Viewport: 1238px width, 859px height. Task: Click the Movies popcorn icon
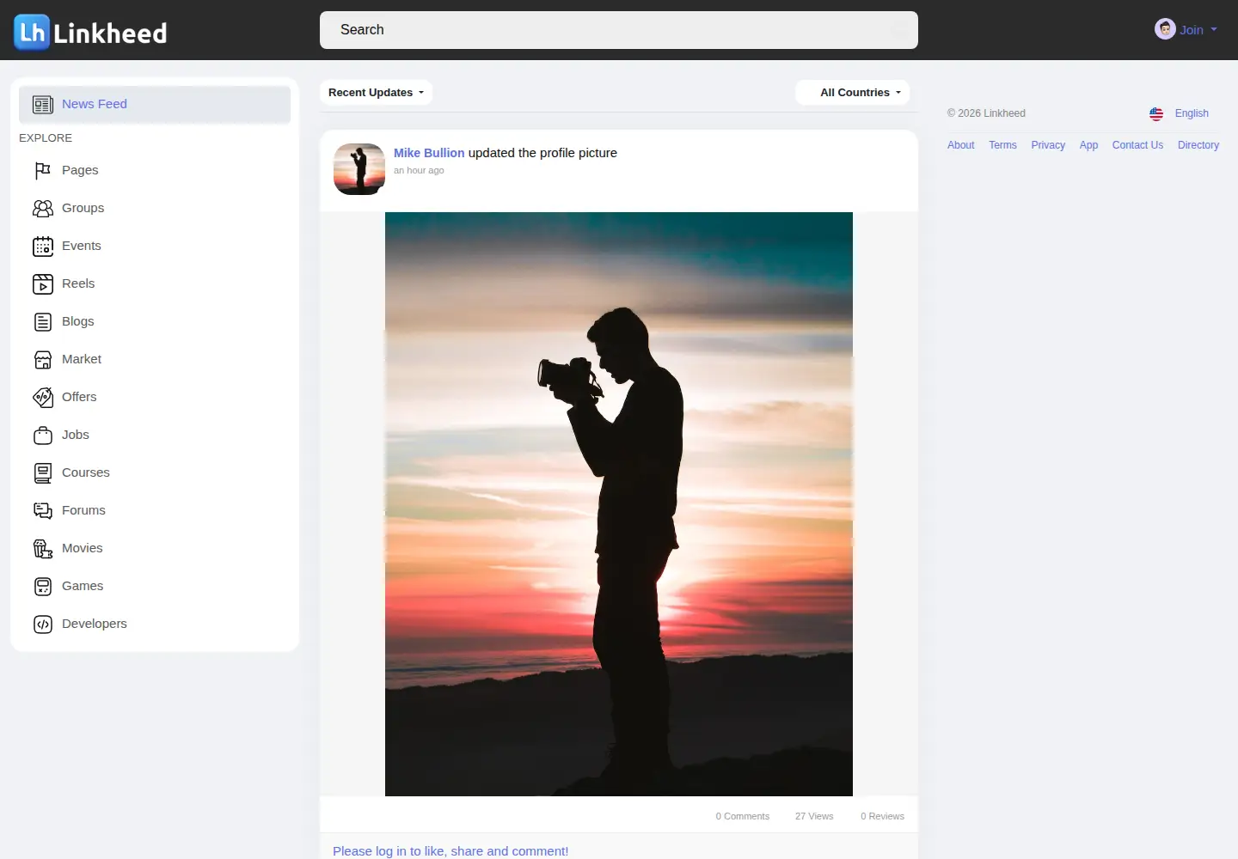[43, 549]
